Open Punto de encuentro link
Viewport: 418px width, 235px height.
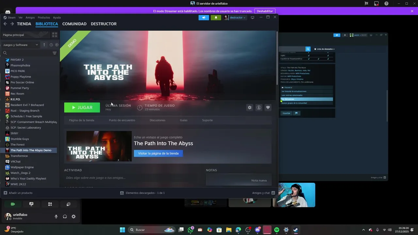coord(122,120)
